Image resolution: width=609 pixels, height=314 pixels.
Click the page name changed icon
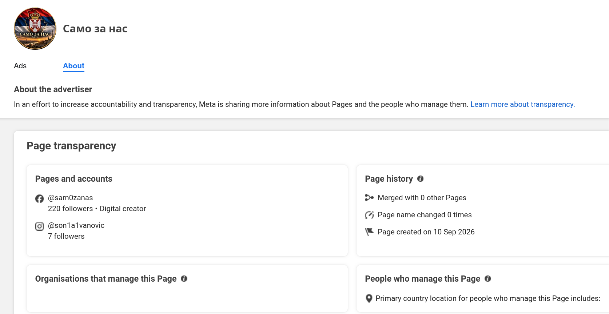[x=369, y=215]
